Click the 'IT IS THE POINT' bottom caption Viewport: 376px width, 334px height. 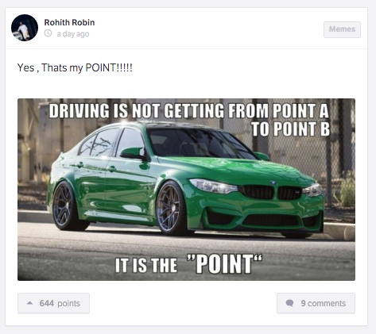[188, 264]
